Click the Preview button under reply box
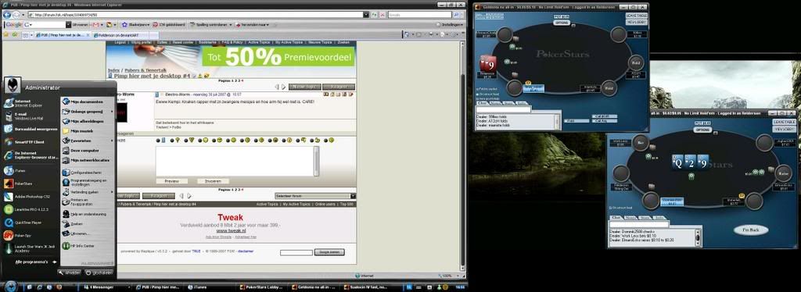The height and width of the screenshot is (292, 801). point(171,181)
